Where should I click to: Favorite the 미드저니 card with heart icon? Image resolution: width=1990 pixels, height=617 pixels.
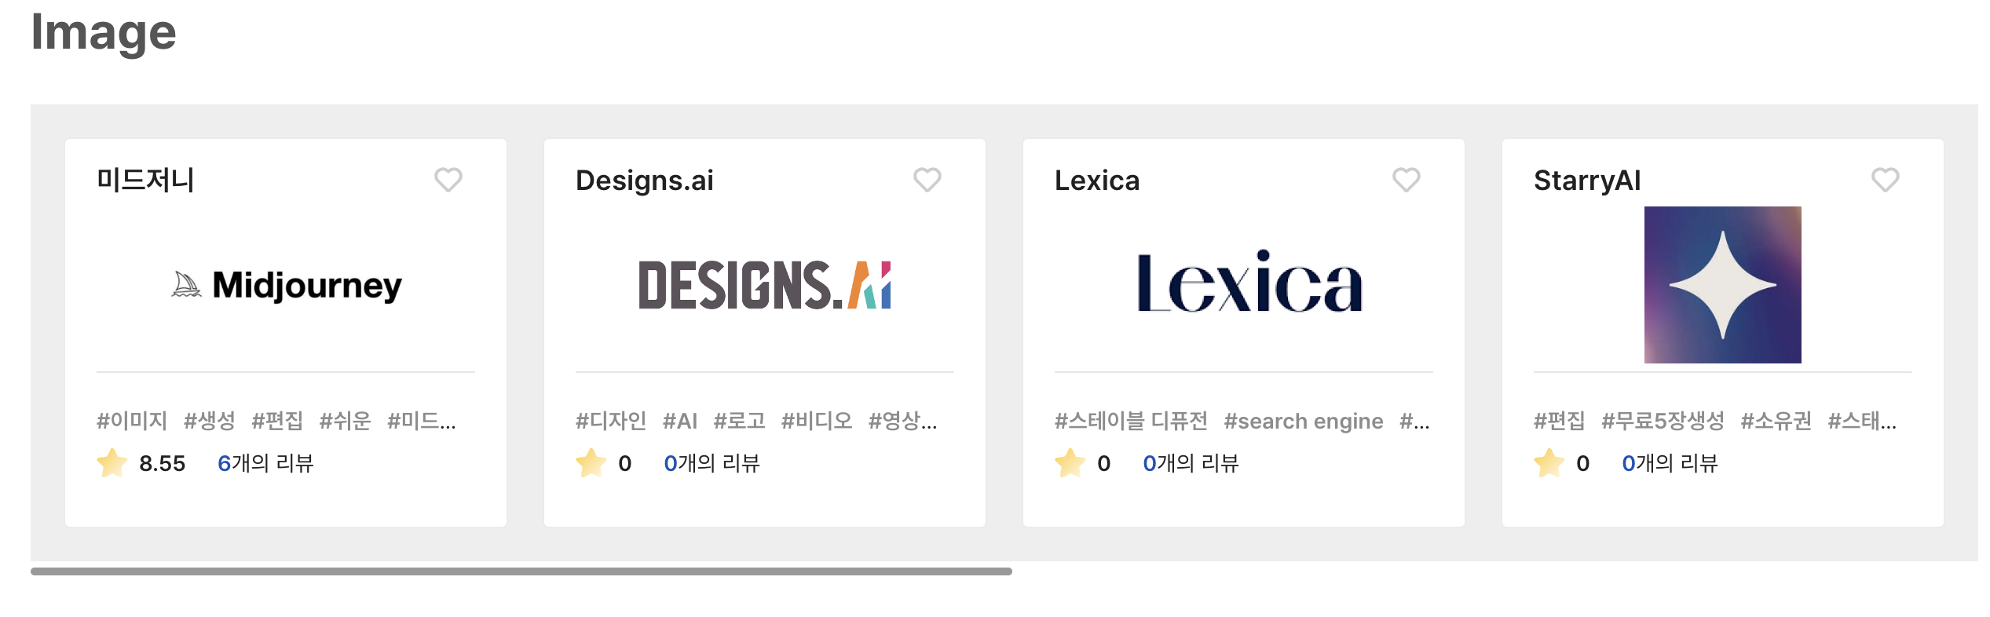[448, 180]
